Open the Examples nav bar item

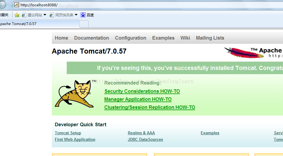(x=163, y=38)
